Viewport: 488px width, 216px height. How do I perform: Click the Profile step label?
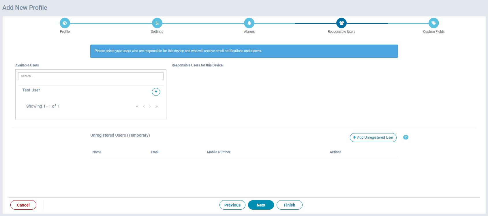65,32
